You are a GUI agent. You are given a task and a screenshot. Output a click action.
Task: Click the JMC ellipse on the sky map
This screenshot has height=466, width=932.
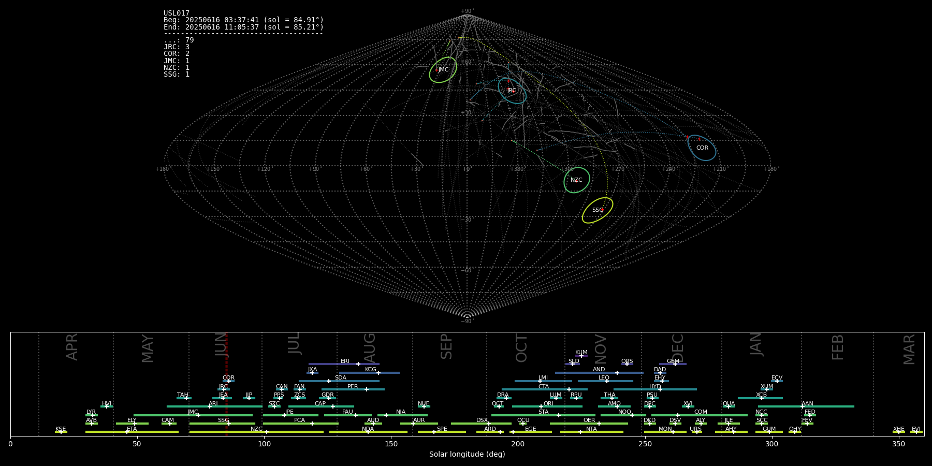443,70
